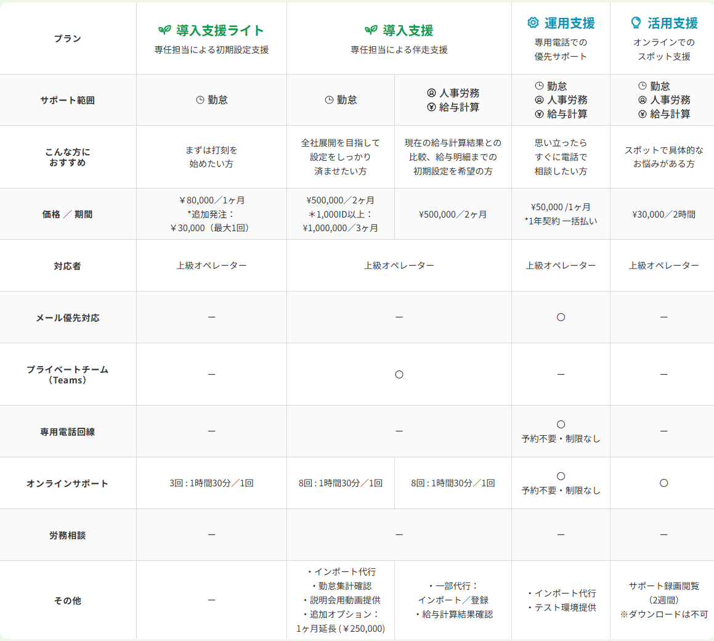Click the person icon beside 人事労務 under 運用支援

(x=539, y=100)
